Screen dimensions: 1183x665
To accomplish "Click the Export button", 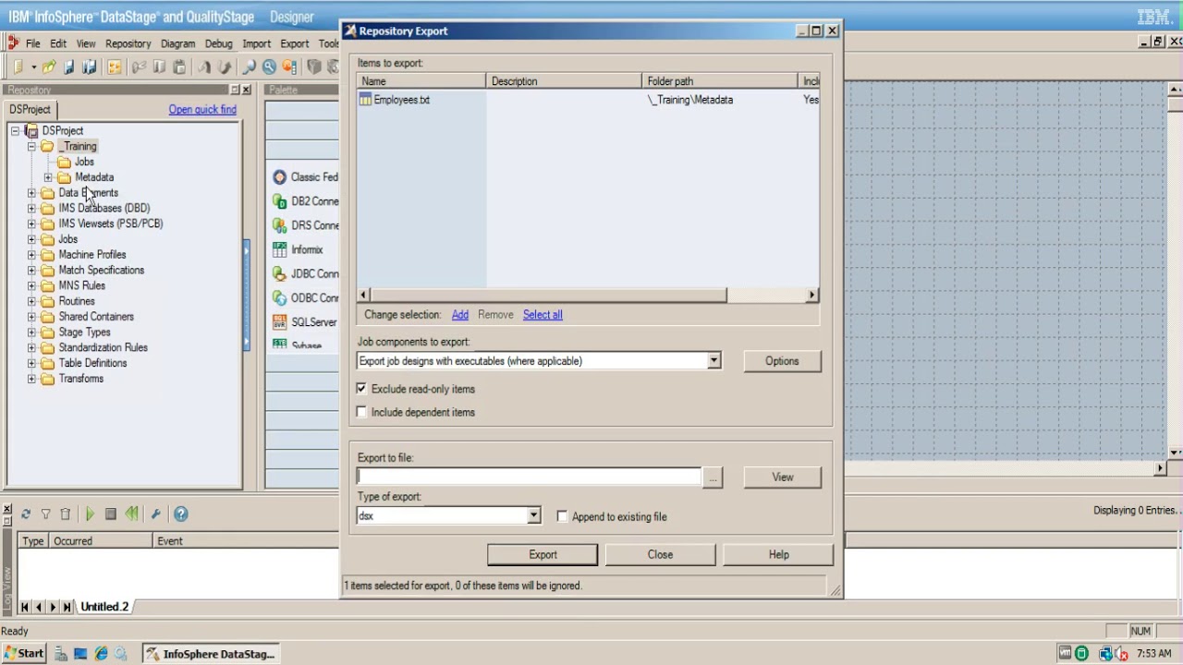I will point(543,554).
